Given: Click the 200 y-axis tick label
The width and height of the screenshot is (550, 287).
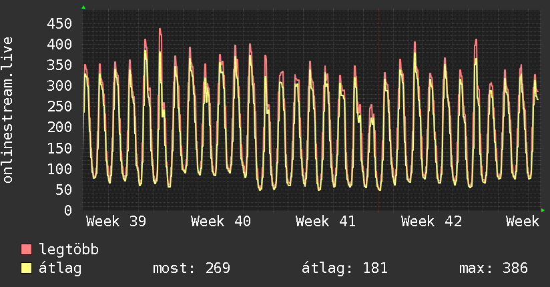Looking at the screenshot, I should (59, 127).
